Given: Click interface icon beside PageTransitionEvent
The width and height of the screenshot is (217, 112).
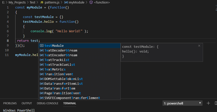Looking at the screenshot, I should point(42,93).
